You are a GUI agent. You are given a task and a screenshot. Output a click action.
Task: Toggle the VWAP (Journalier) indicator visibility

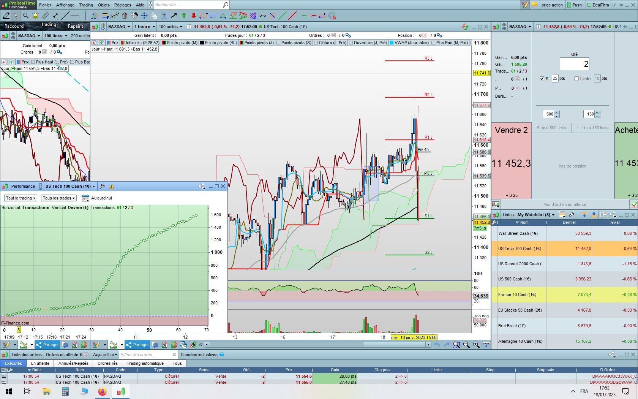click(392, 43)
